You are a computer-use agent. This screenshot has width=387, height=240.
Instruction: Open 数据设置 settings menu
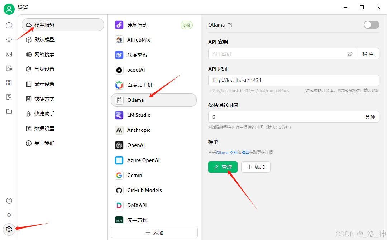[63, 129]
